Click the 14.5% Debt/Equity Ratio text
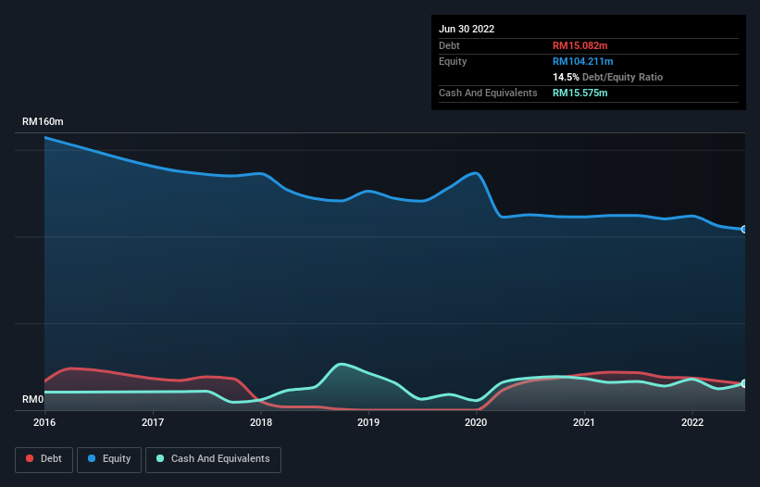Viewport: 760px width, 487px height. [607, 77]
